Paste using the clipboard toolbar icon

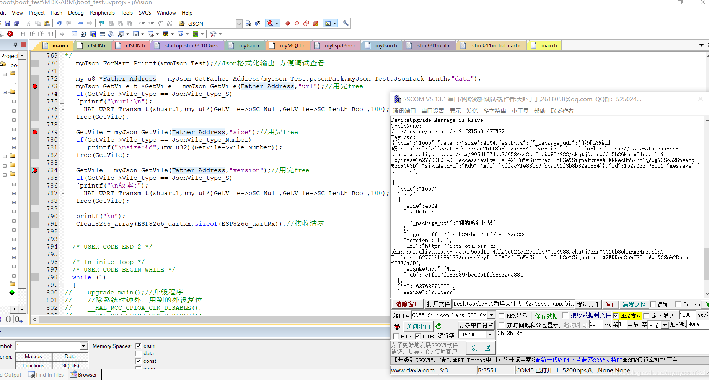pyautogui.click(x=47, y=23)
